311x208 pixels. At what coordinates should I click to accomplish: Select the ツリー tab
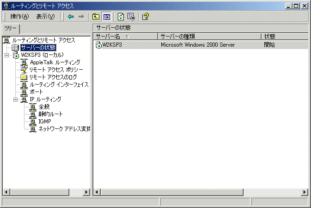pos(11,29)
